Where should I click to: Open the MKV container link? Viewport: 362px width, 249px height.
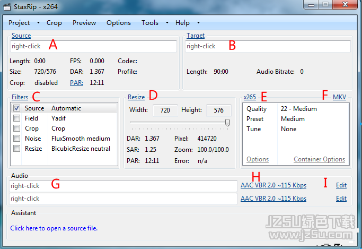(x=339, y=97)
